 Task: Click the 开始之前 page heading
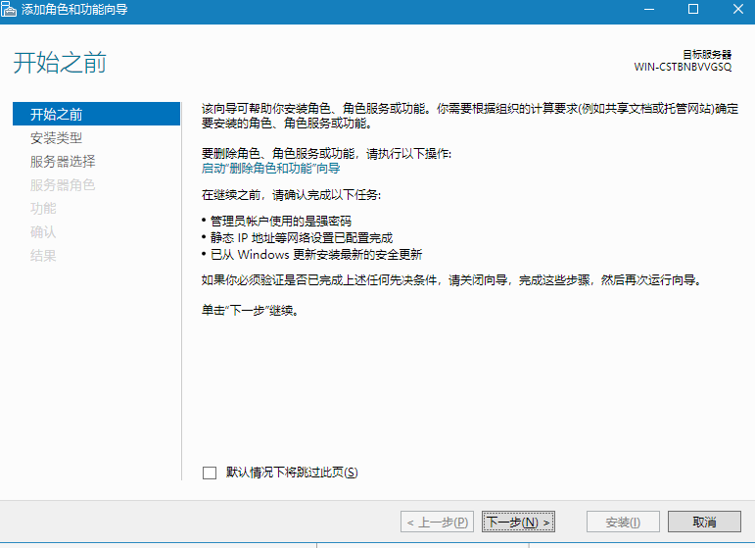pyautogui.click(x=60, y=63)
